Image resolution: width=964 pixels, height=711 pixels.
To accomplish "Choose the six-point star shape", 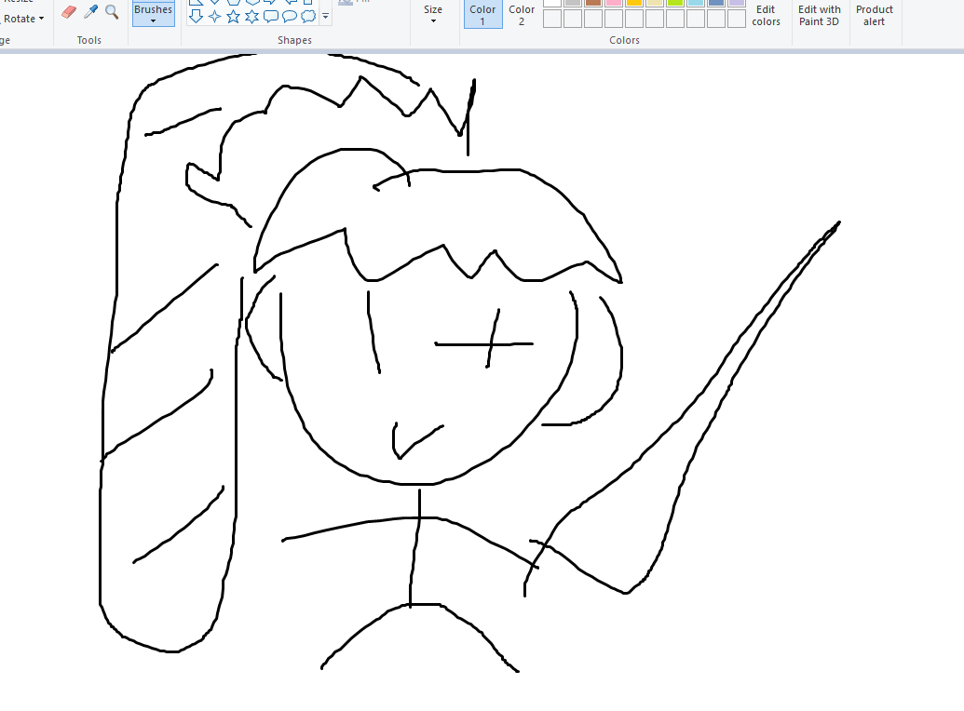I will click(252, 16).
